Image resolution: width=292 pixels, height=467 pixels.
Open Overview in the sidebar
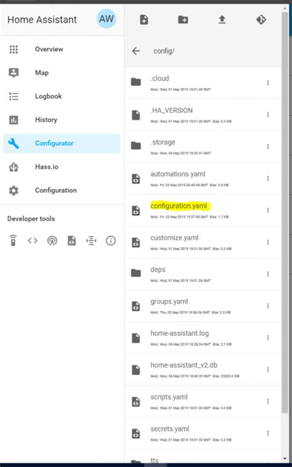tap(62, 49)
